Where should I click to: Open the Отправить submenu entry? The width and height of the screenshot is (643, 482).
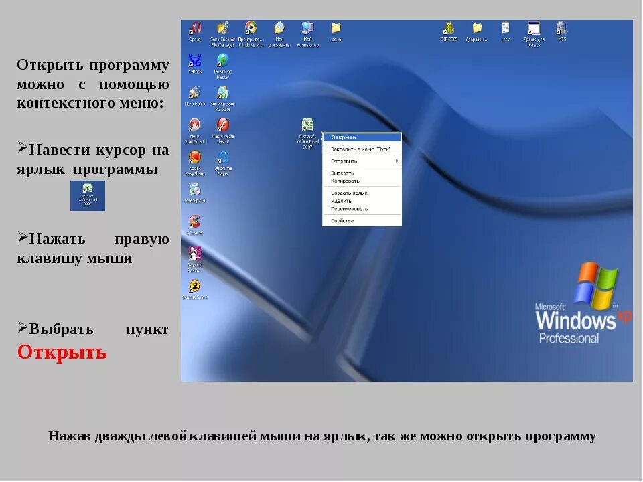[362, 161]
